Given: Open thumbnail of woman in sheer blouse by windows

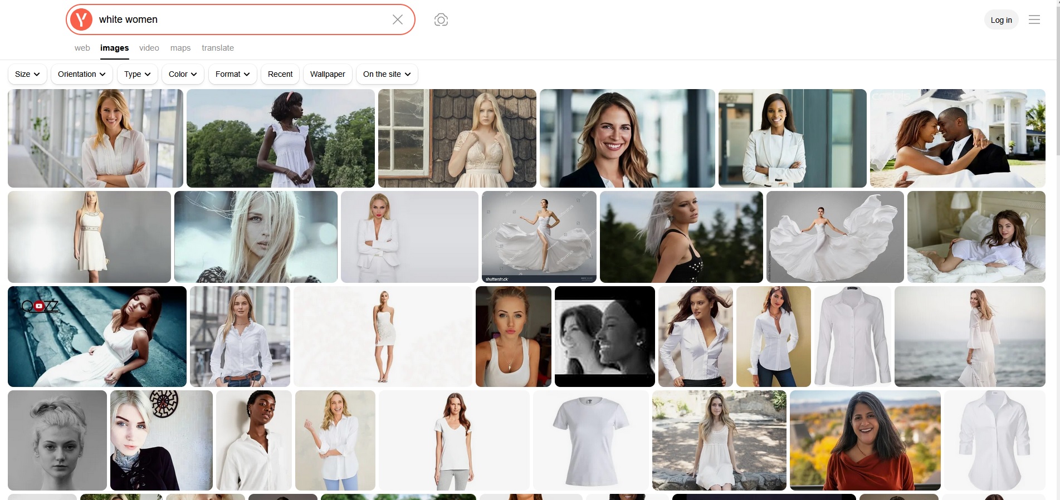Looking at the screenshot, I should tap(95, 138).
